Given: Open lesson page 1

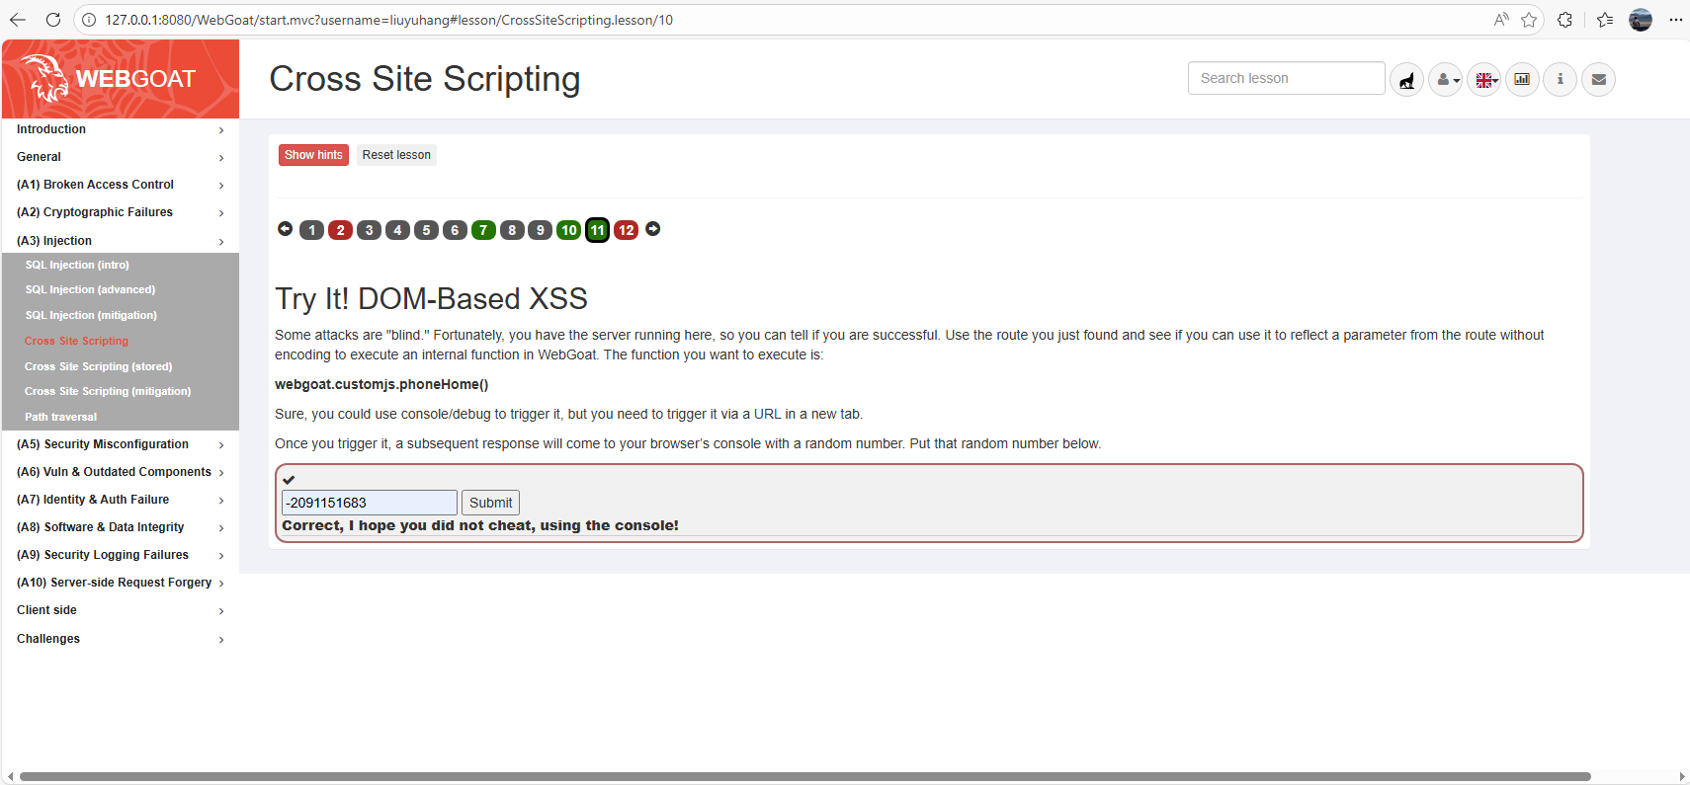Looking at the screenshot, I should (312, 230).
